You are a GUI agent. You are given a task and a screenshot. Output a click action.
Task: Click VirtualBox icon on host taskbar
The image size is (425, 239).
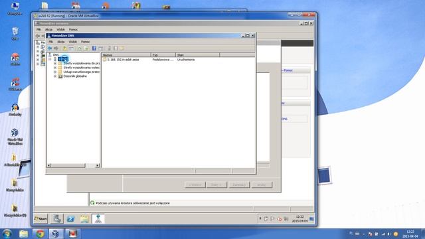(56, 234)
